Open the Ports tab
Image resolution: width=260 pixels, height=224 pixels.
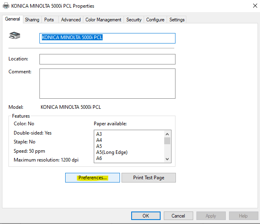click(x=49, y=20)
